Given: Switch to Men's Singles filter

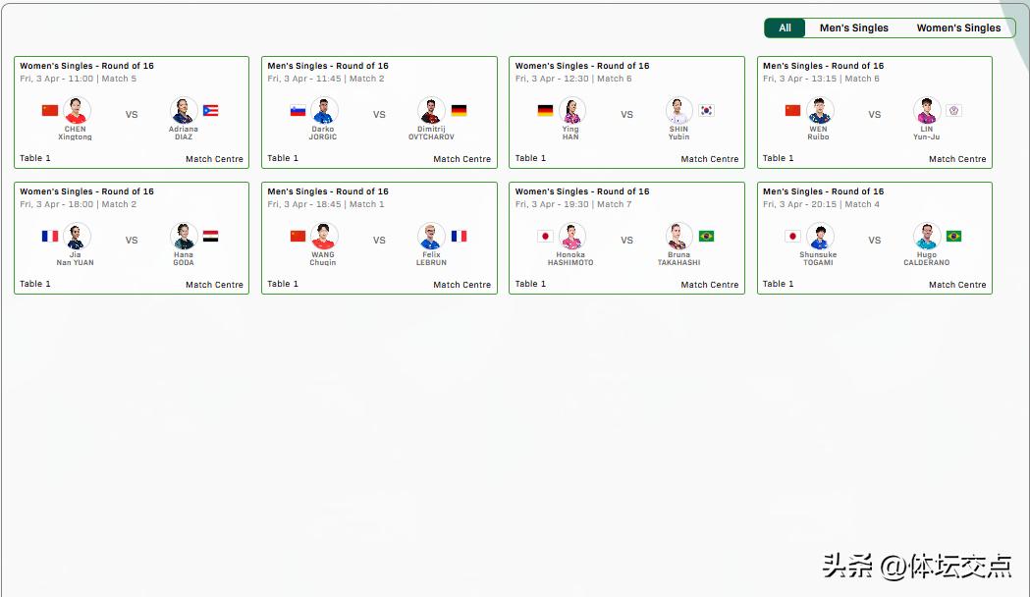Looking at the screenshot, I should pos(853,27).
